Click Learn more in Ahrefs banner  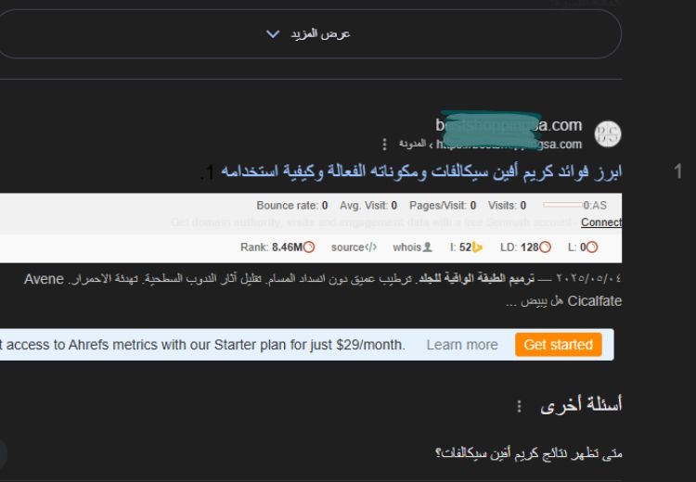[x=462, y=345]
